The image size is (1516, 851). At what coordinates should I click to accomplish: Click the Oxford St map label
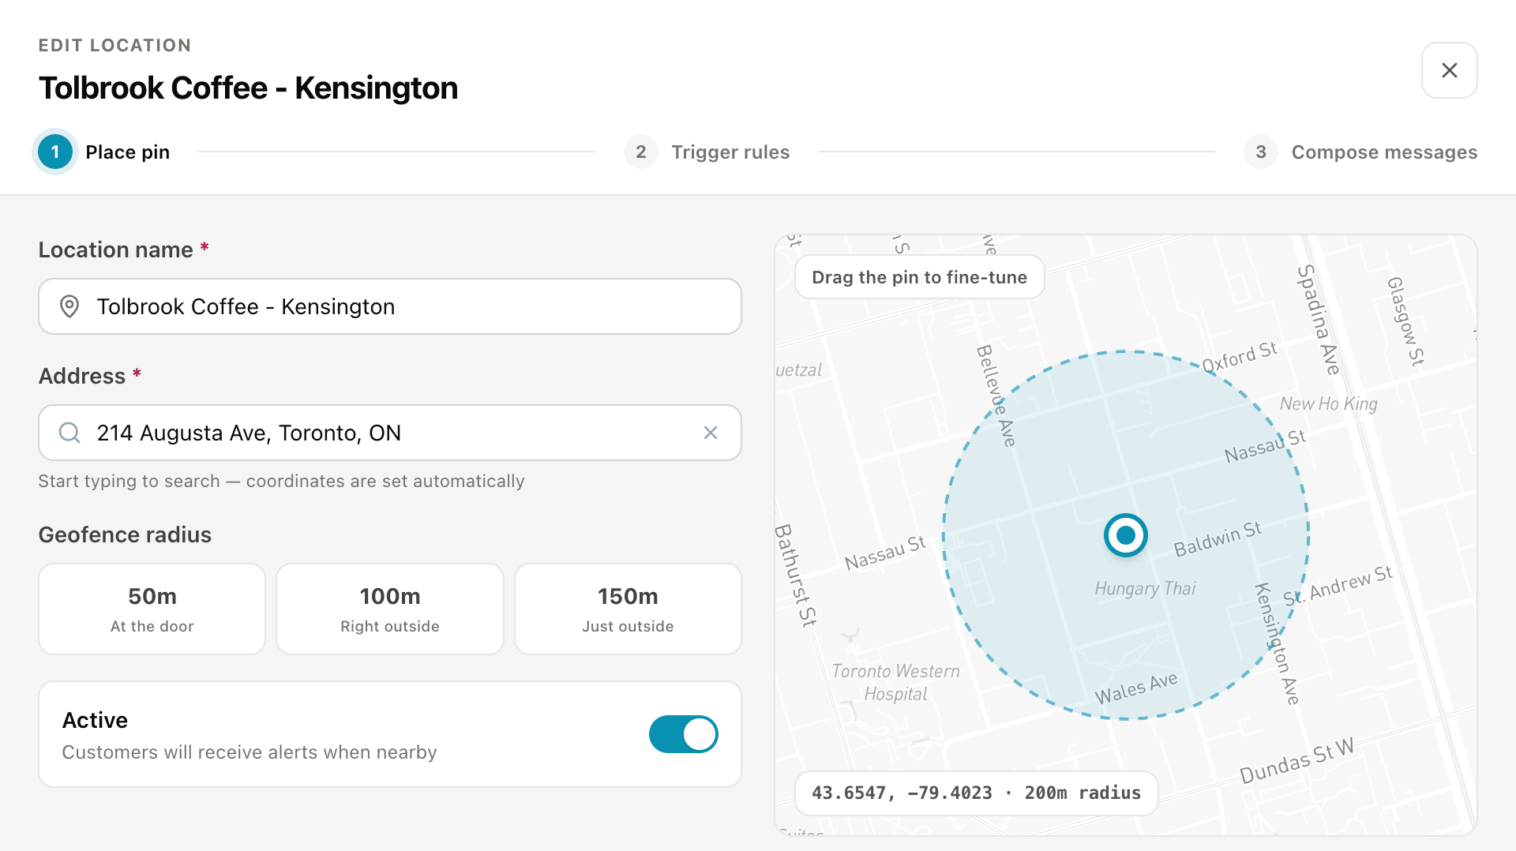[1240, 357]
